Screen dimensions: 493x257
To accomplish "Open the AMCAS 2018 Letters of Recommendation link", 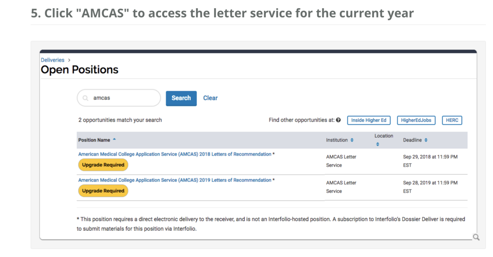I will (175, 154).
